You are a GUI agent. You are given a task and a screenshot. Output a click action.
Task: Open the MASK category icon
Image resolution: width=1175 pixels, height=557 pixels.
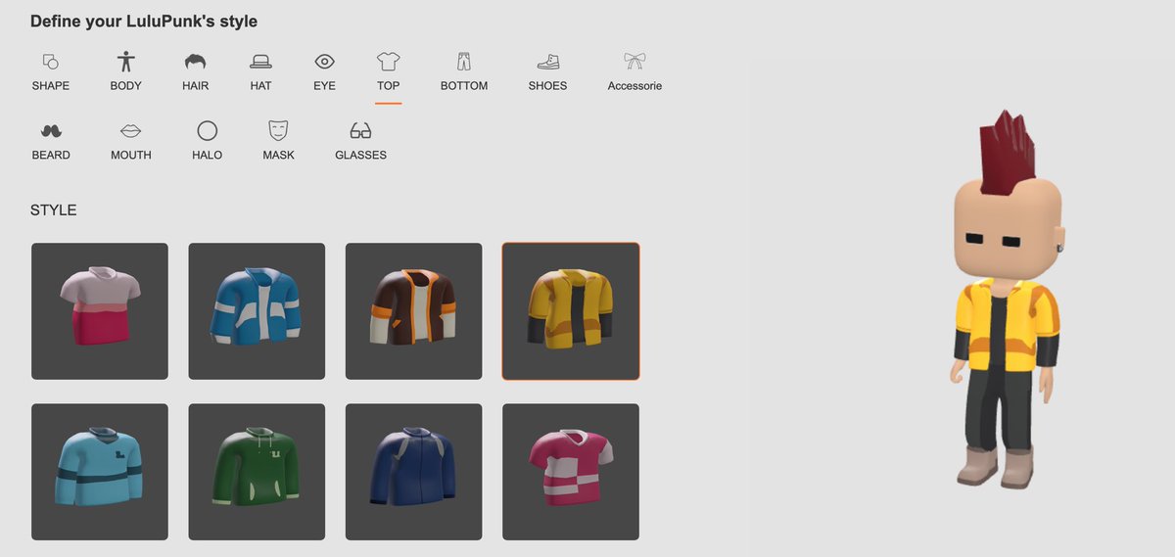click(278, 131)
